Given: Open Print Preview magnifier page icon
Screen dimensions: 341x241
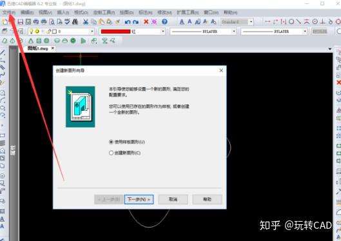Looking at the screenshot, I should [x=52, y=22].
